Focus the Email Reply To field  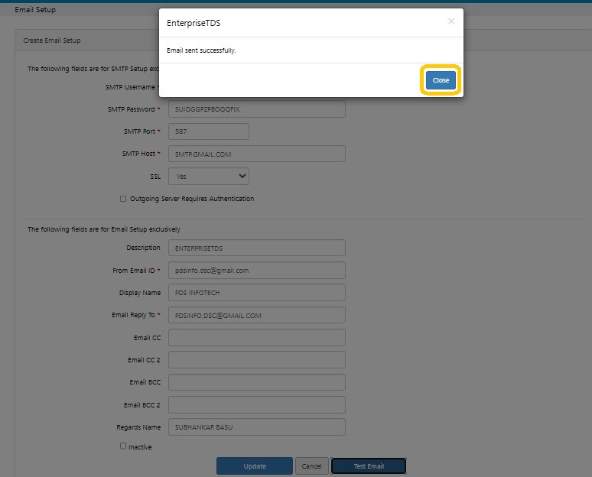click(x=256, y=315)
